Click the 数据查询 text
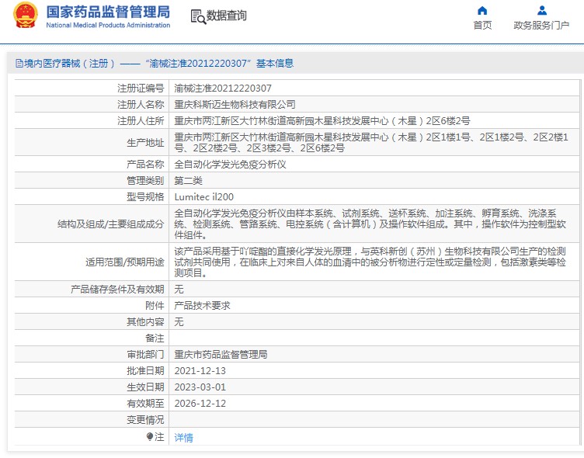Viewport: 584px width, 458px height. (227, 16)
